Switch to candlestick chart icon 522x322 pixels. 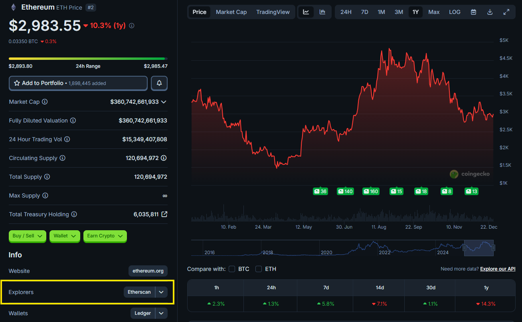[x=322, y=12]
